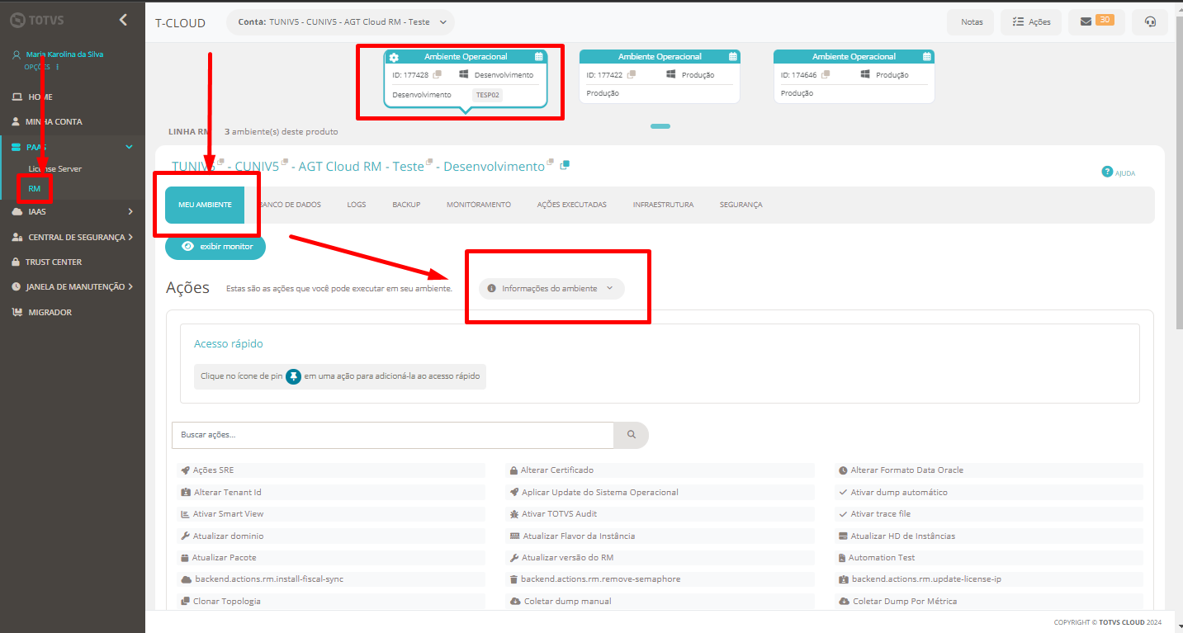Click the copy icon after TUNIV5 in the title

[220, 162]
